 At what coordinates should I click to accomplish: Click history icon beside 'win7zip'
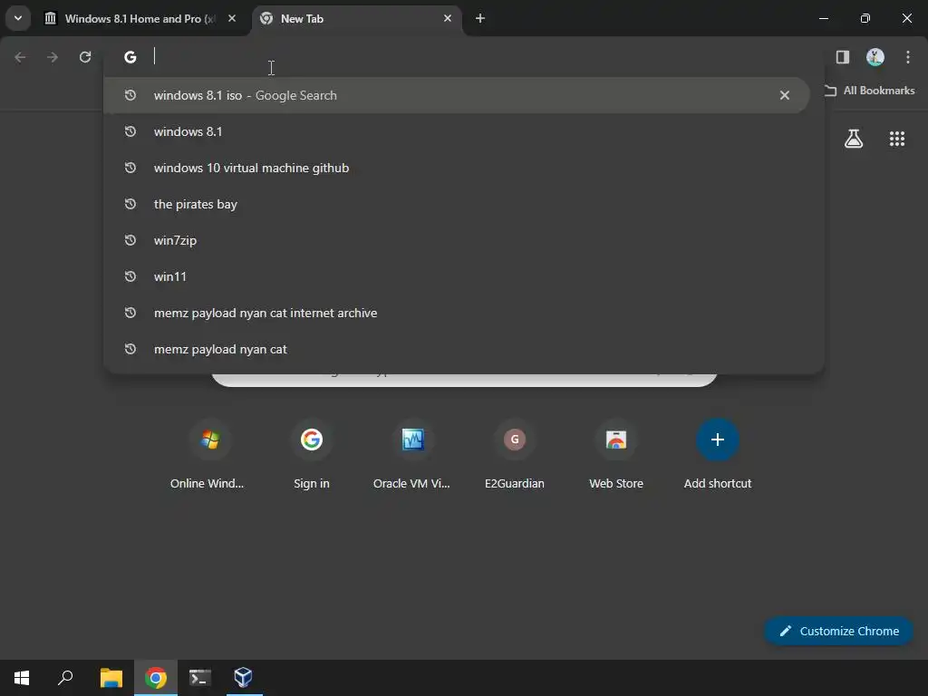(130, 240)
